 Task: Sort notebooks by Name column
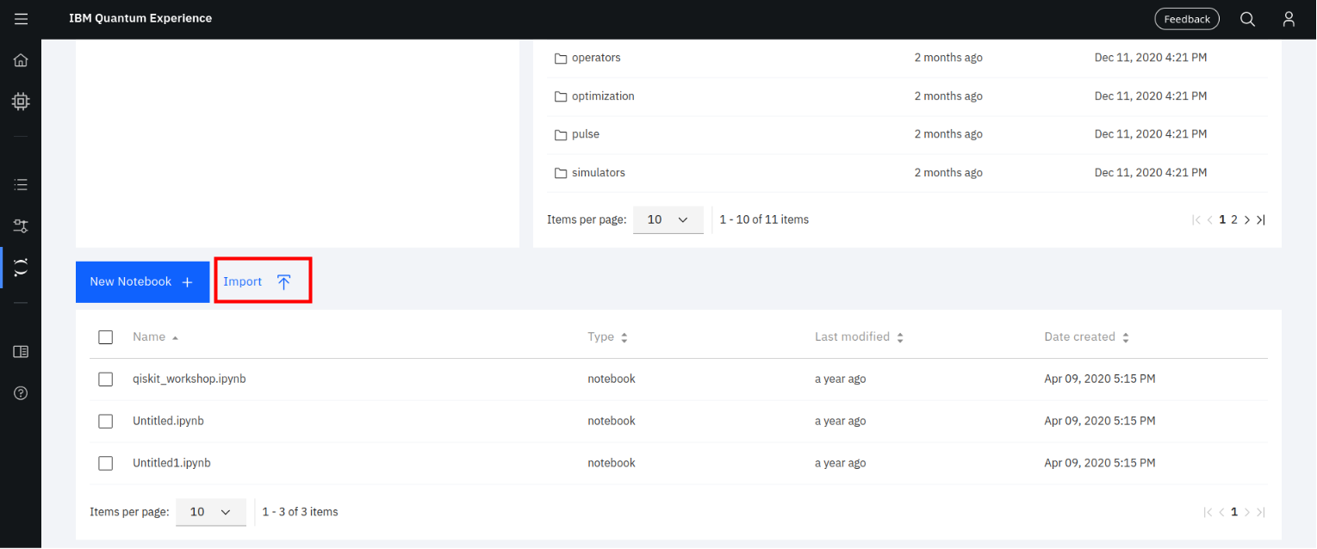155,337
